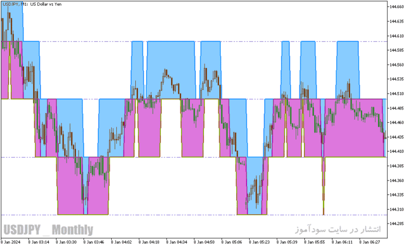Select the 8 Jan 04:18 time label
Image resolution: width=410 pixels, height=247 pixels.
click(x=149, y=242)
